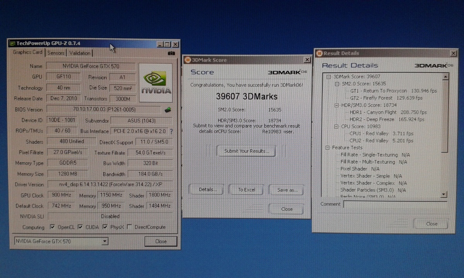The image size is (464, 278).
Task: Toggle the OpenCL checkbox
Action: click(53, 227)
